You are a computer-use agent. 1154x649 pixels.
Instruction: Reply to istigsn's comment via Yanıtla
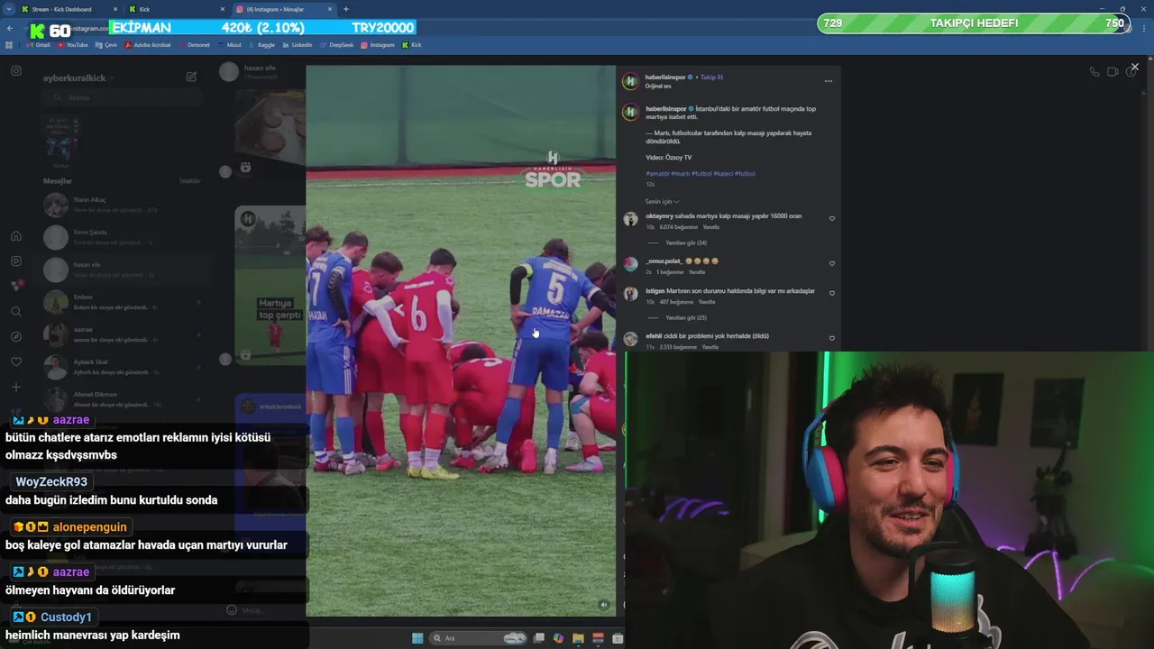tap(707, 302)
